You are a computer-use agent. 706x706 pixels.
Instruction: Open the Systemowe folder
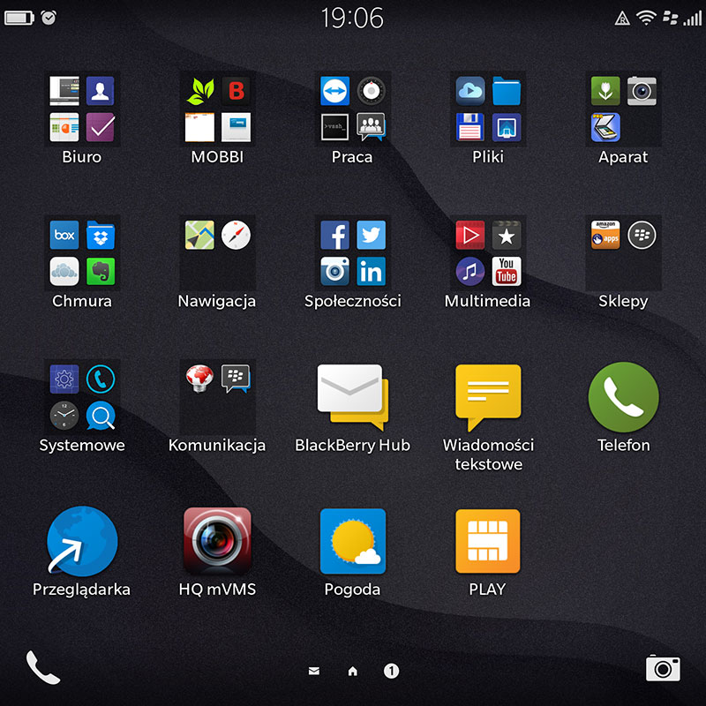point(82,397)
